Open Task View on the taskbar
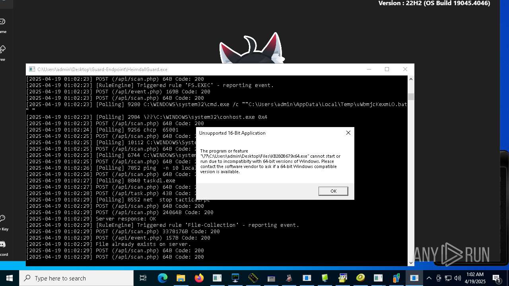The image size is (509, 286). pos(143,278)
